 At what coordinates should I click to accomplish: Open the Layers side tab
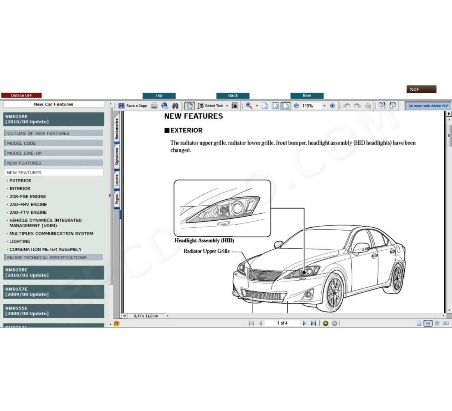117,180
